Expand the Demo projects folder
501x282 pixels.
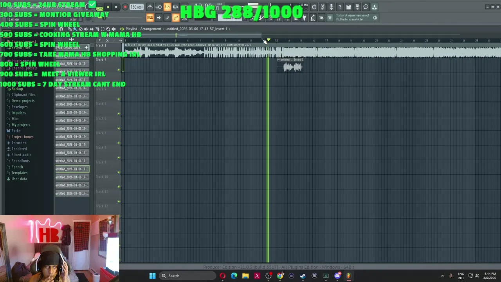(23, 101)
